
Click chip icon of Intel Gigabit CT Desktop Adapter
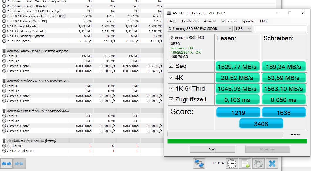[x=4, y=51]
